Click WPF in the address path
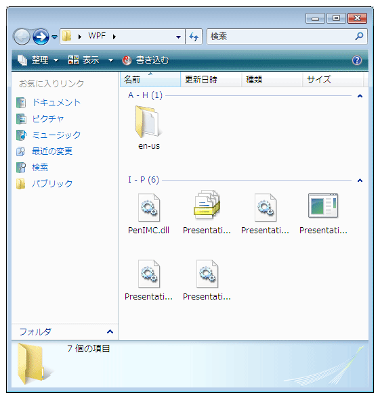The height and width of the screenshot is (403, 380). [97, 36]
